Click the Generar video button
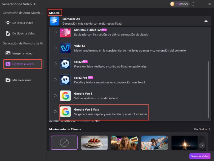Image resolution: width=214 pixels, height=161 pixels. click(x=200, y=156)
